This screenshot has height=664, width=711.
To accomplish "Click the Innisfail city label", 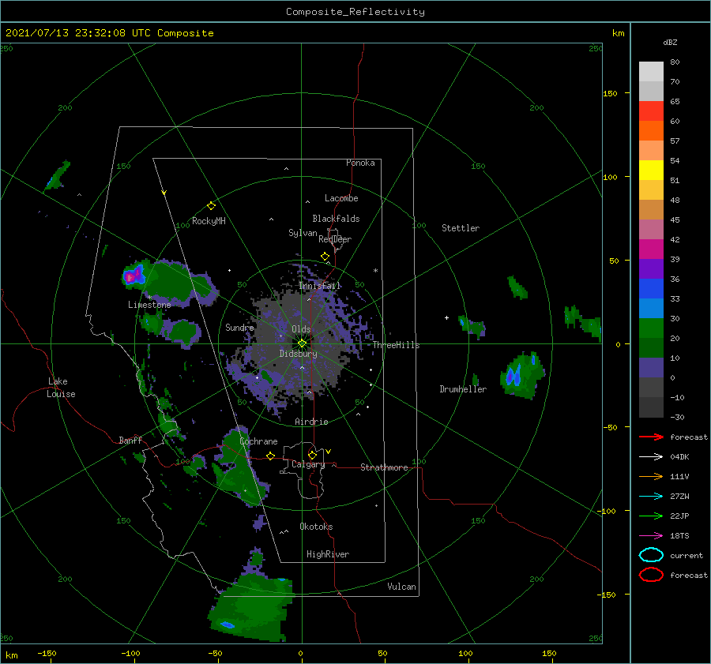I will [320, 286].
